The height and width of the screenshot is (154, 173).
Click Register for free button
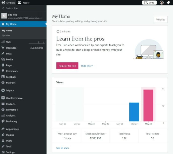[67, 66]
